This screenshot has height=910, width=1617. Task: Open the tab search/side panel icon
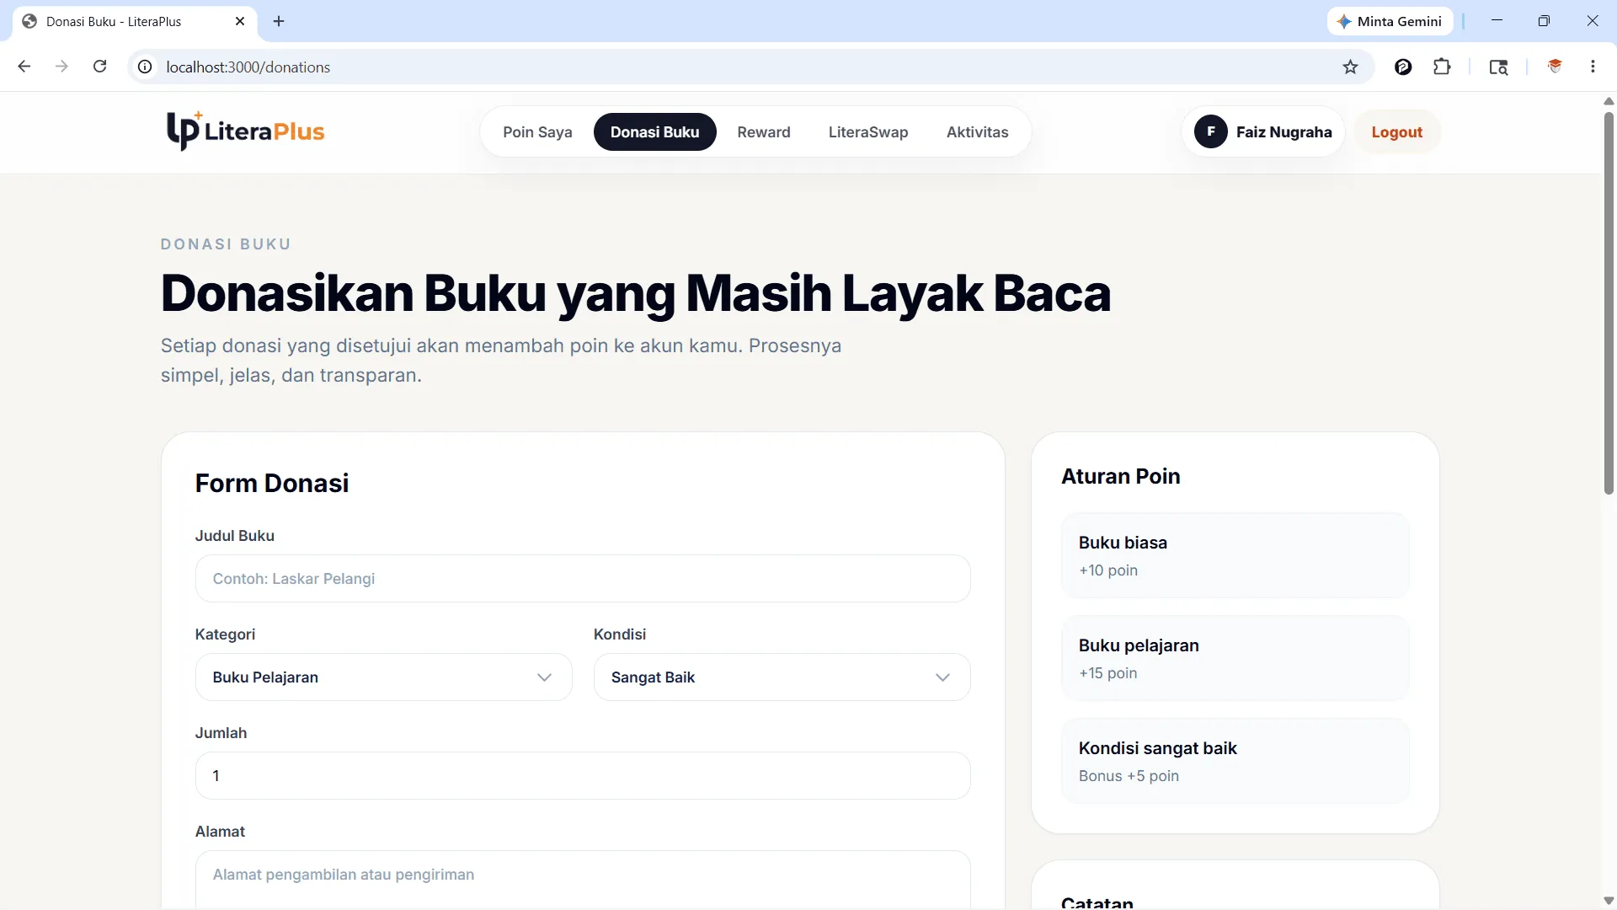(x=1498, y=67)
